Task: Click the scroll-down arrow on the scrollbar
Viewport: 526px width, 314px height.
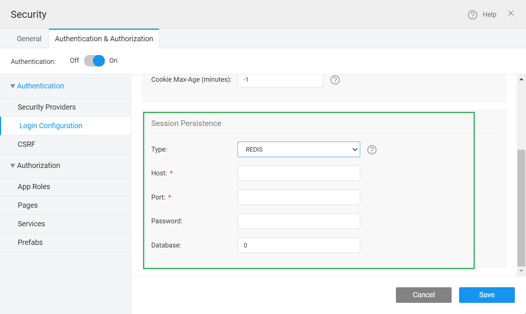Action: [522, 271]
